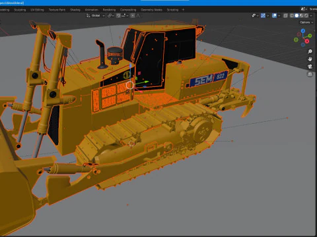This screenshot has width=317, height=237.
Task: Click the negative X axis gizmo circle
Action: tap(299, 34)
